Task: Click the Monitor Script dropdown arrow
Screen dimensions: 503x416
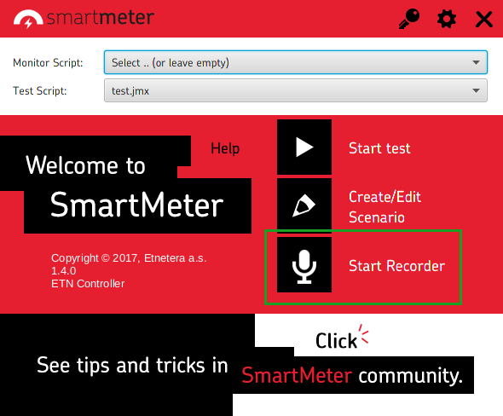Action: [476, 62]
